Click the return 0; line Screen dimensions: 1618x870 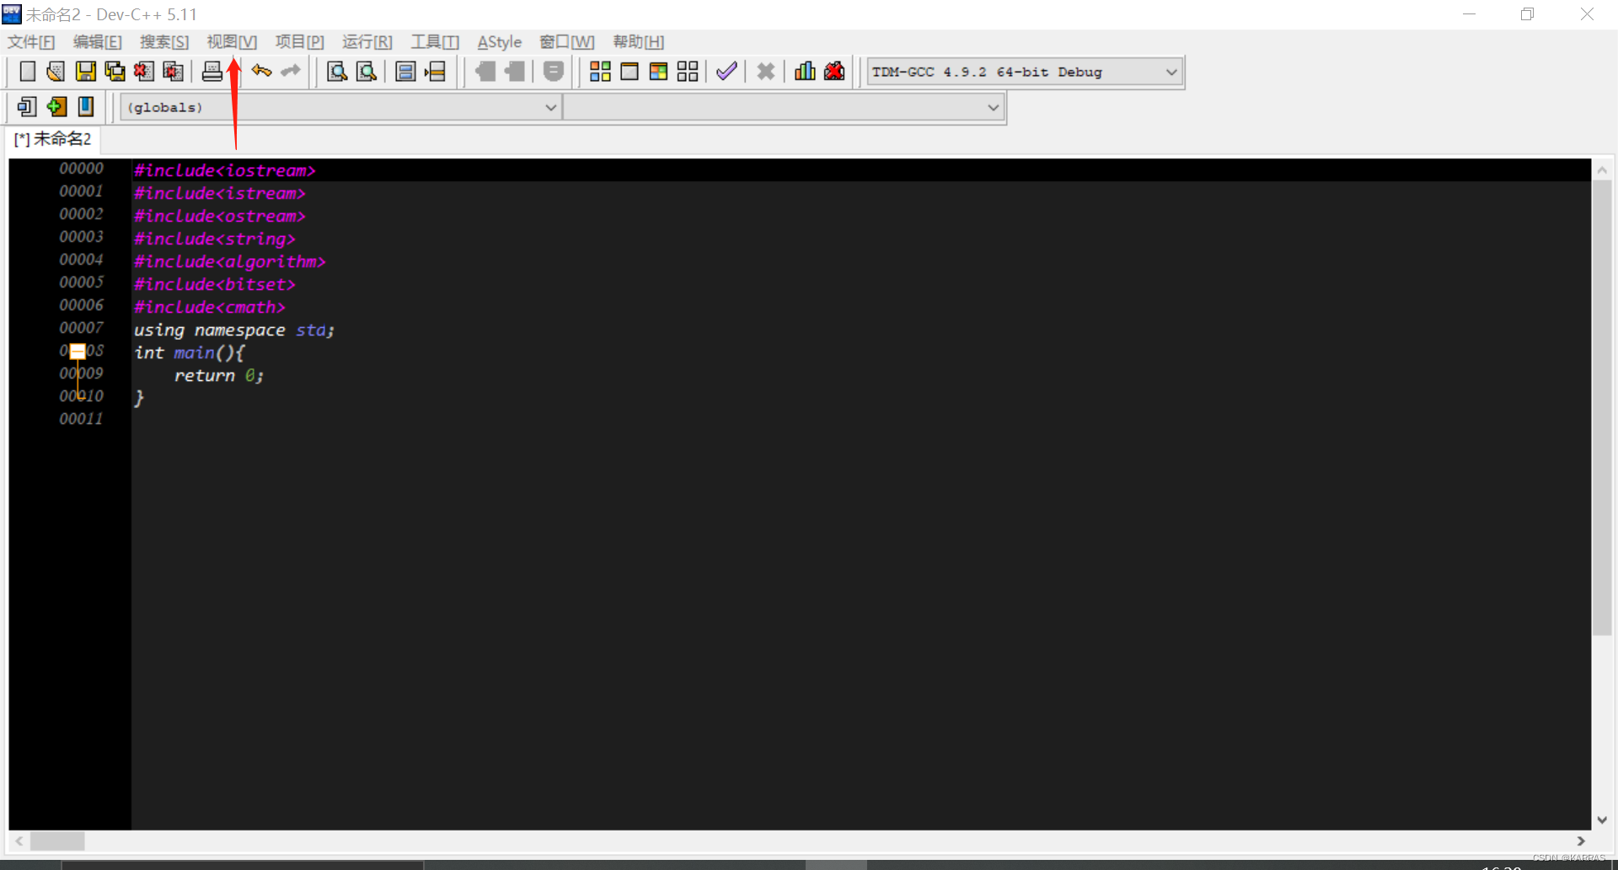pos(218,375)
